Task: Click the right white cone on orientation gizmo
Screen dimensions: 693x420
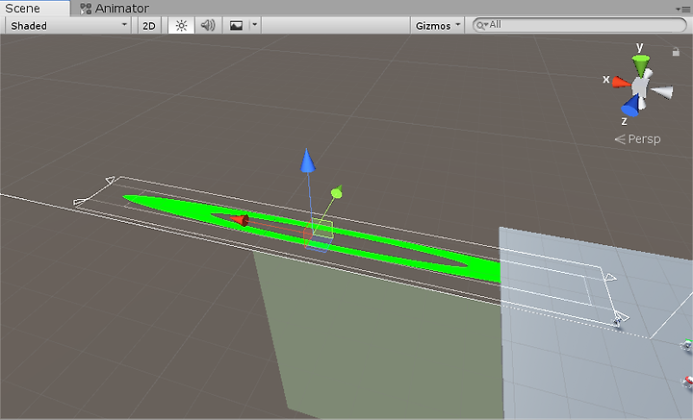Action: pyautogui.click(x=662, y=91)
